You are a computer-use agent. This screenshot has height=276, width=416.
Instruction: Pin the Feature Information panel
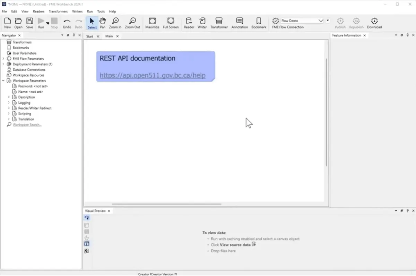[408, 35]
